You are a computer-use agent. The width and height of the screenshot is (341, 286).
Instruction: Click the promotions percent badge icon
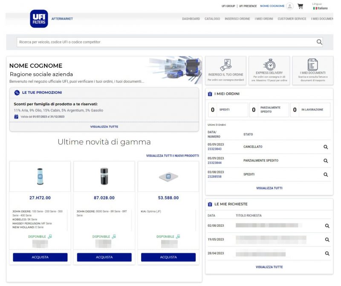point(17,92)
